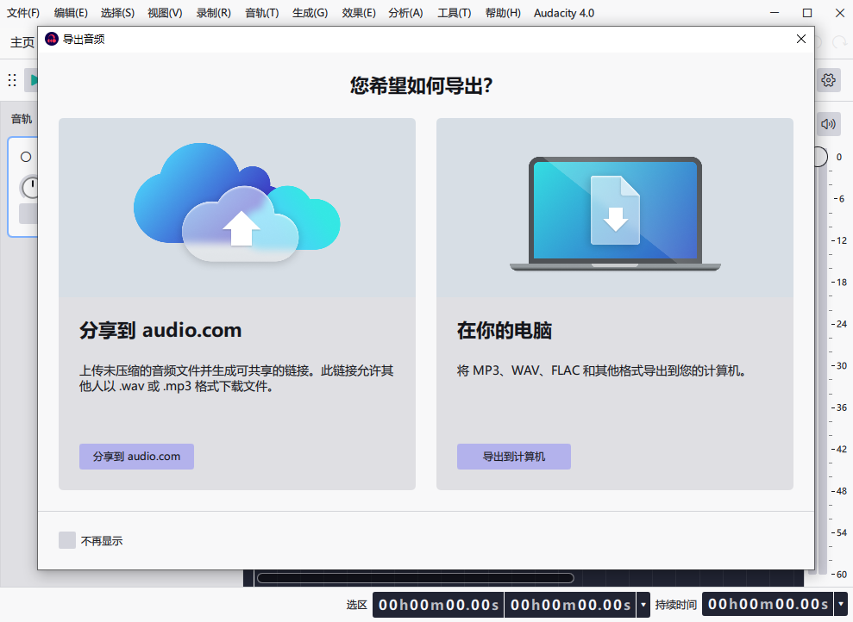Open the 文件(F) menu
Screen dimensions: 853x622
click(22, 13)
